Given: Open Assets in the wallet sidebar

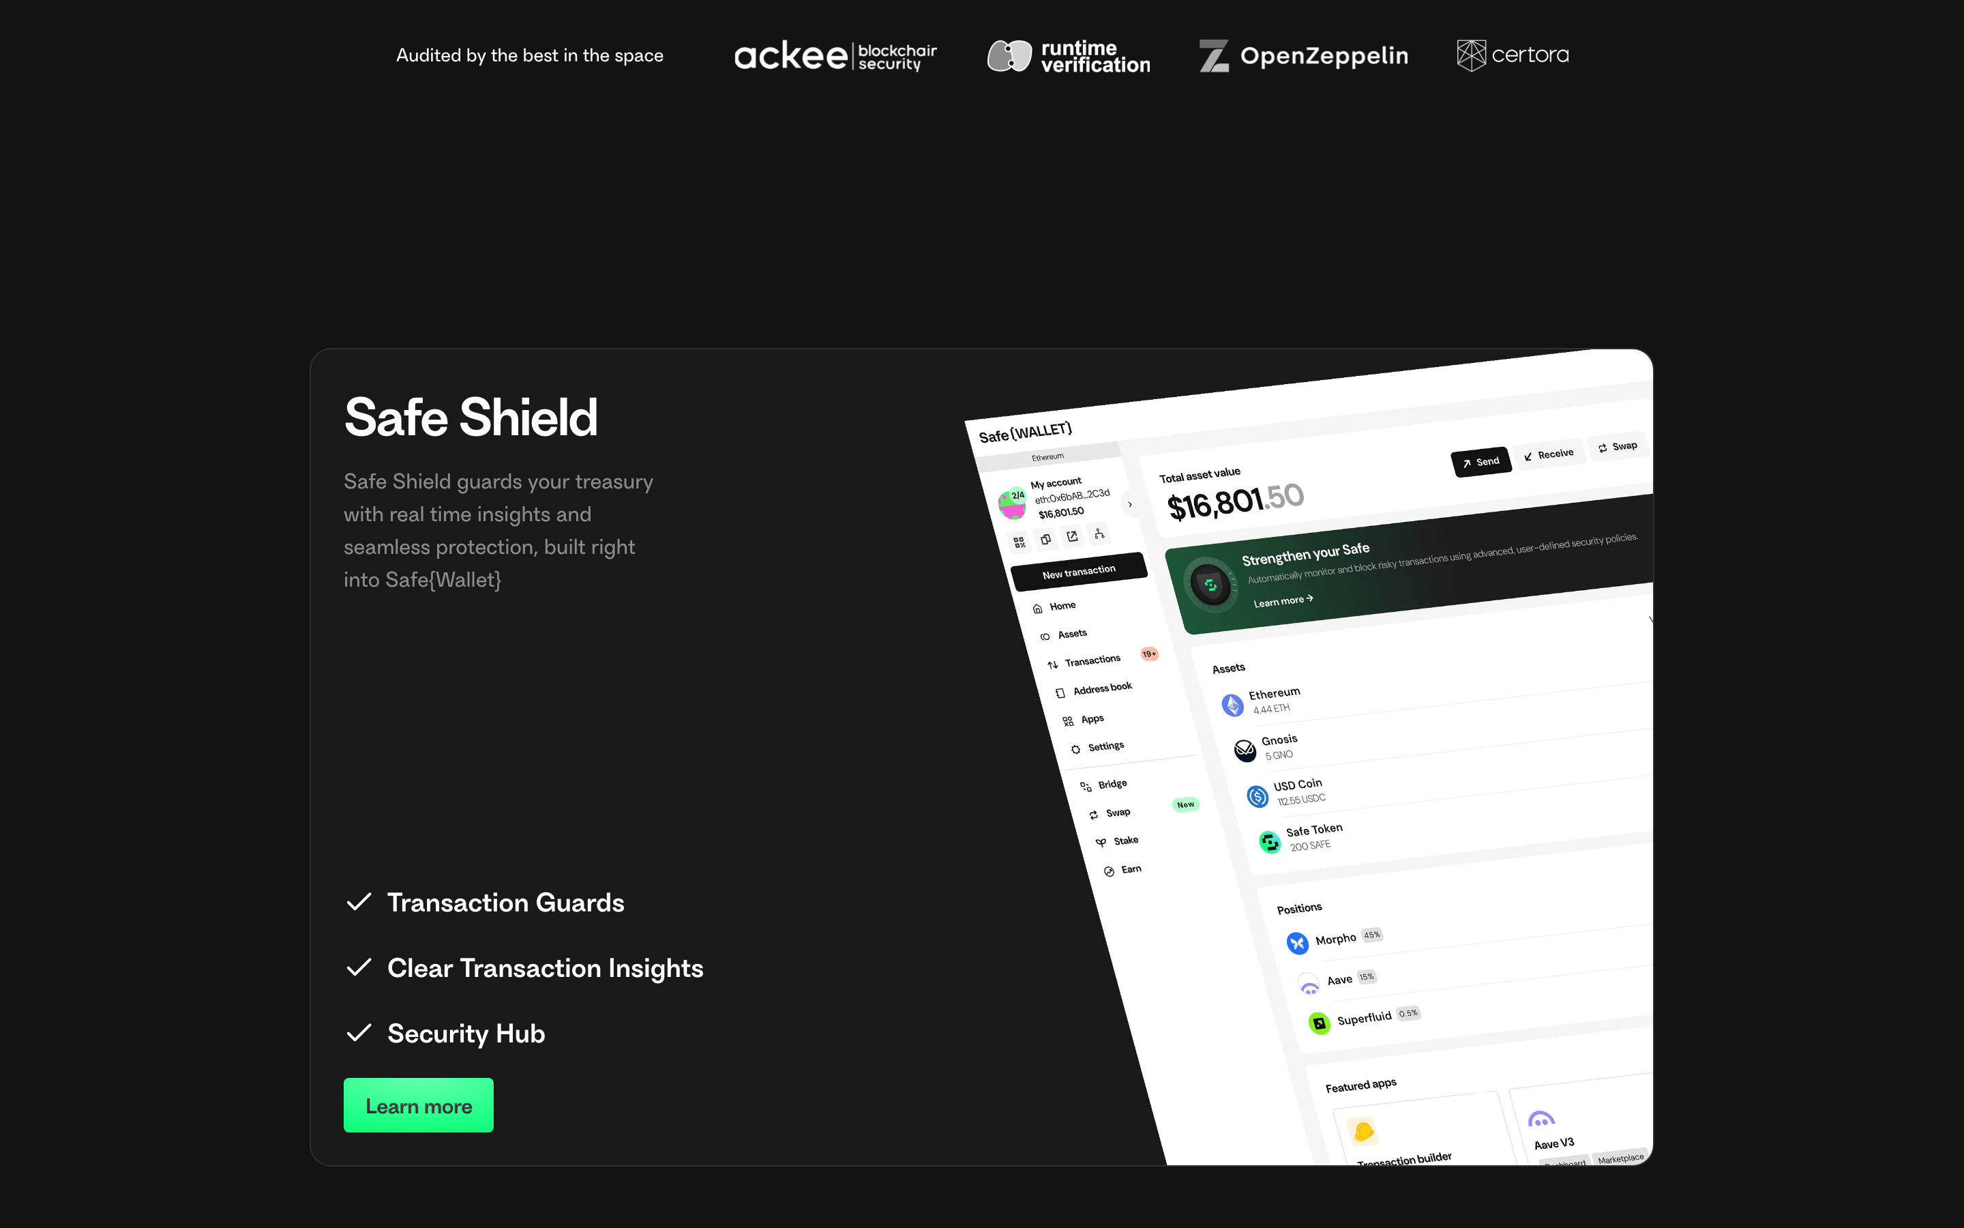Looking at the screenshot, I should tap(1063, 634).
